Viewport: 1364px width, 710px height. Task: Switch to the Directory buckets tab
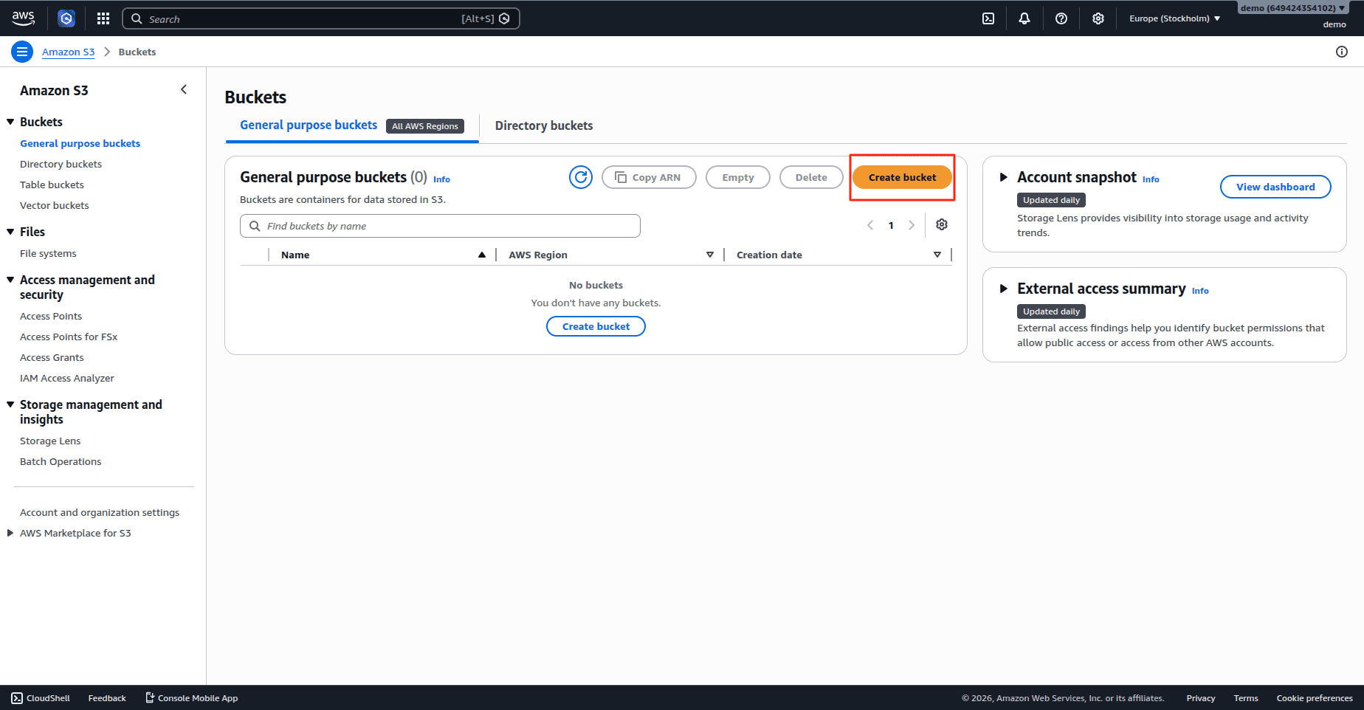pos(544,125)
